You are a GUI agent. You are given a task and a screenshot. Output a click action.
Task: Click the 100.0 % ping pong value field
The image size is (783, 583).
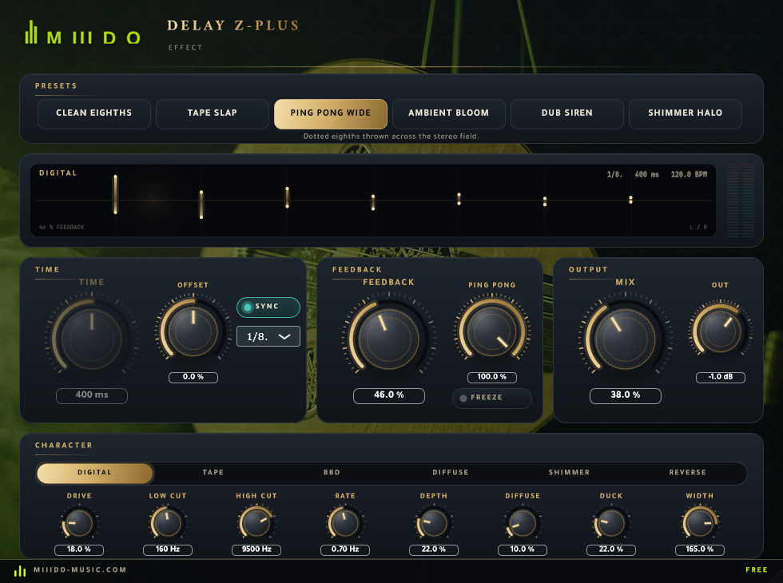(492, 377)
